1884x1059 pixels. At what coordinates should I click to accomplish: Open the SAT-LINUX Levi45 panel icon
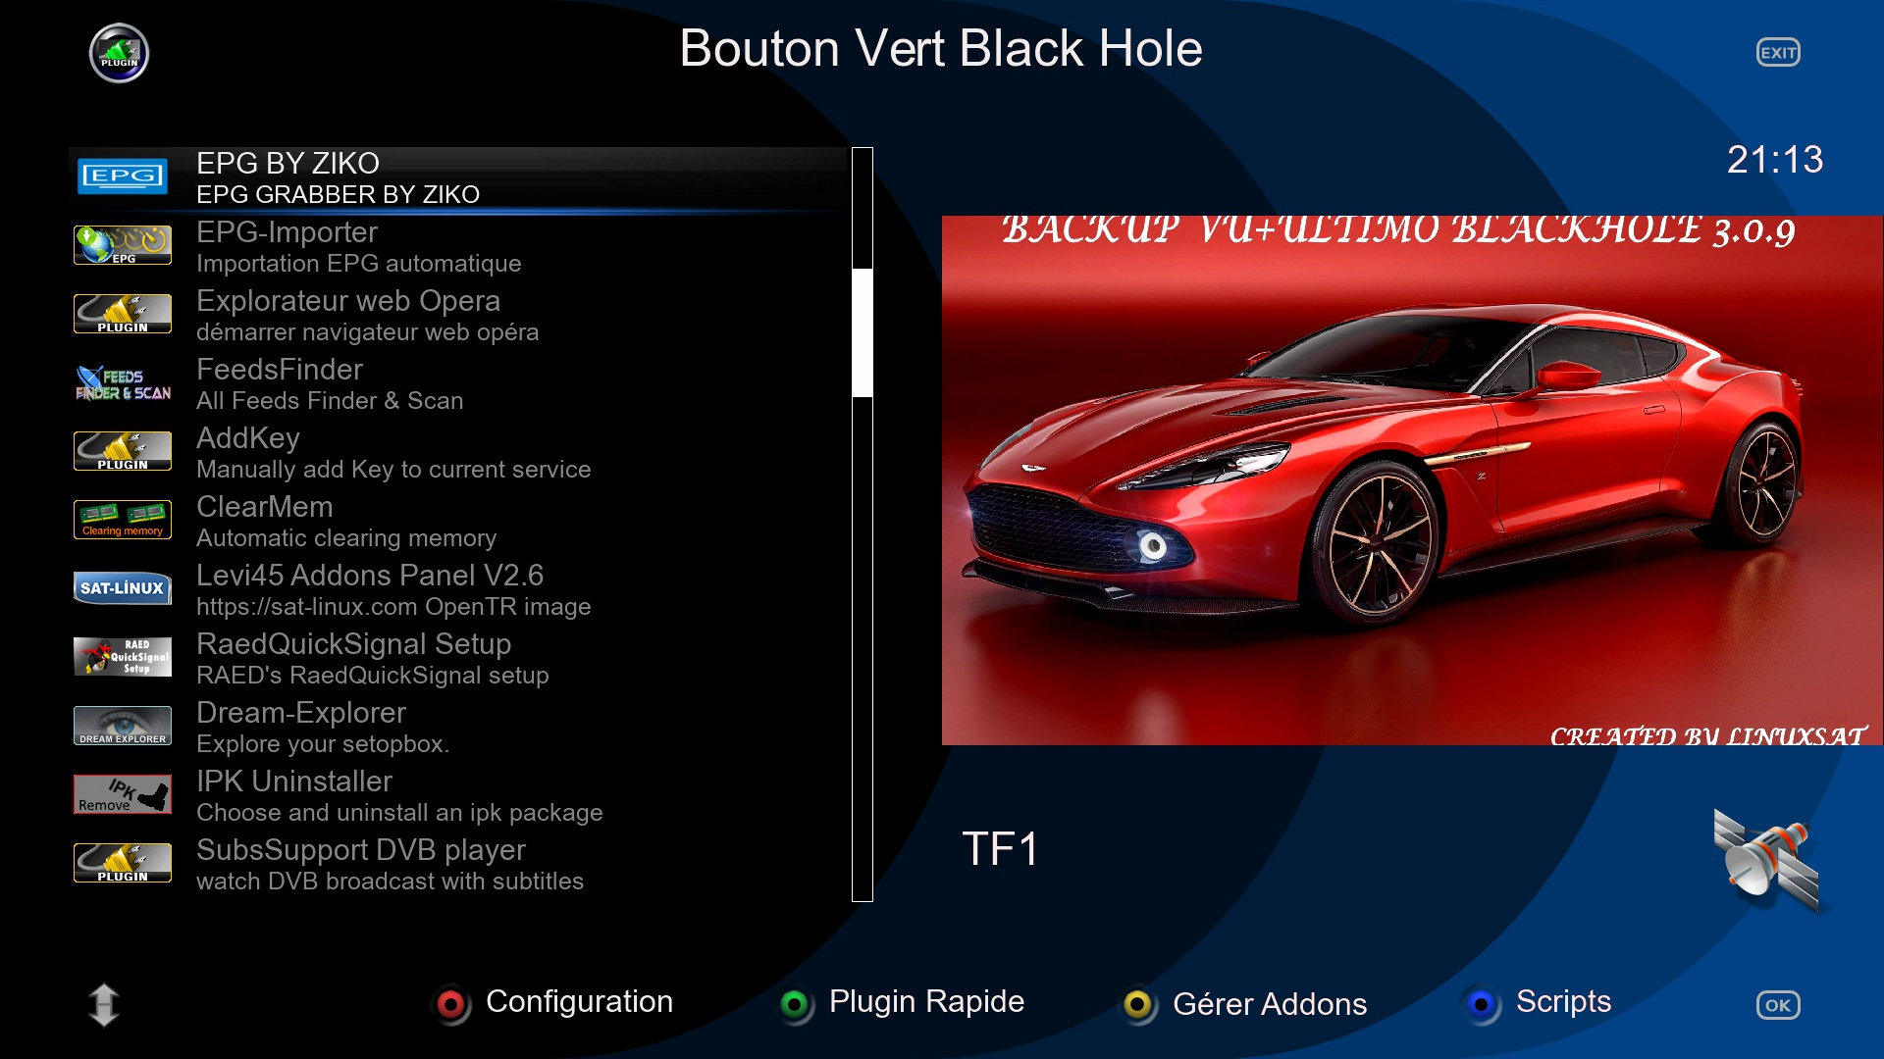[123, 588]
